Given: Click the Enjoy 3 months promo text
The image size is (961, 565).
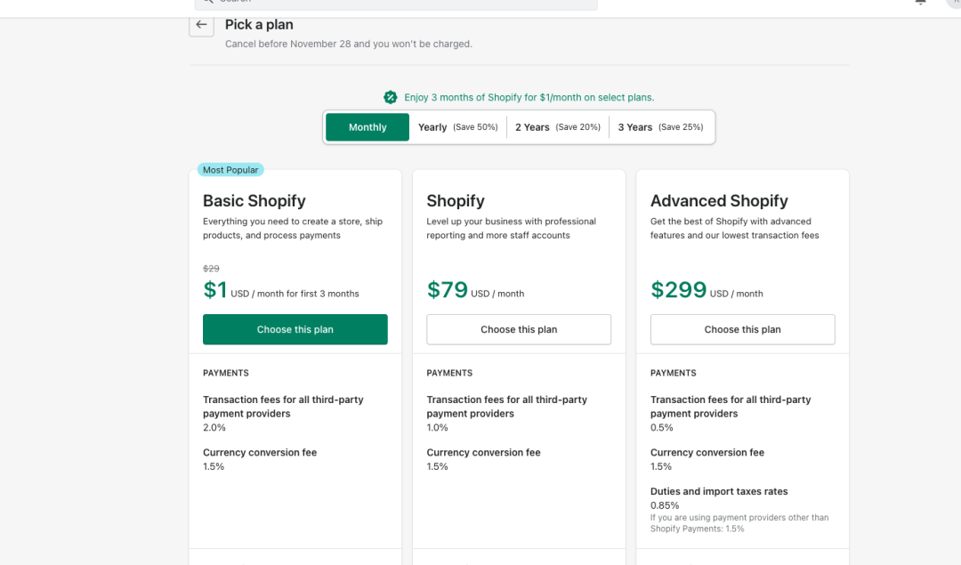Looking at the screenshot, I should click(x=529, y=97).
